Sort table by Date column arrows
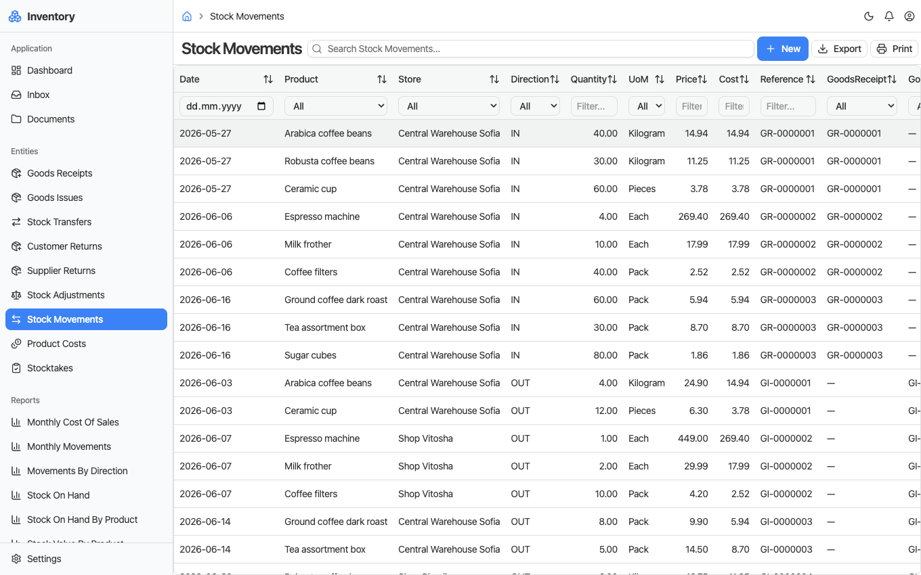This screenshot has height=575, width=921. click(268, 79)
